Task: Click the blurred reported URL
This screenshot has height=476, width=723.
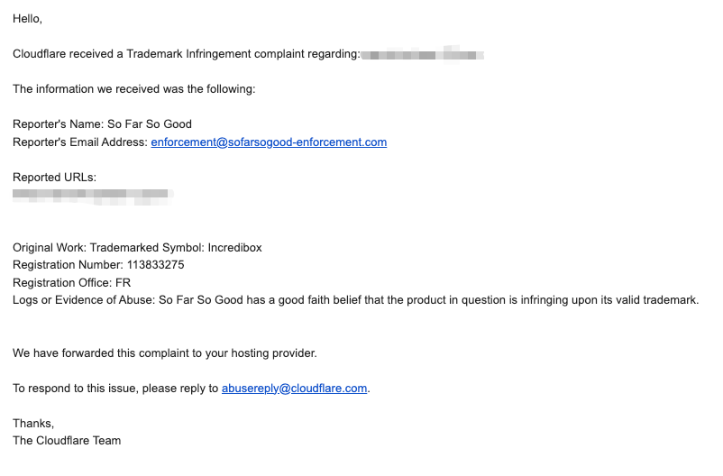Action: click(x=92, y=194)
